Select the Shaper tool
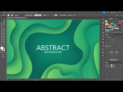Screen dimensions: 123x92 tap(2, 30)
